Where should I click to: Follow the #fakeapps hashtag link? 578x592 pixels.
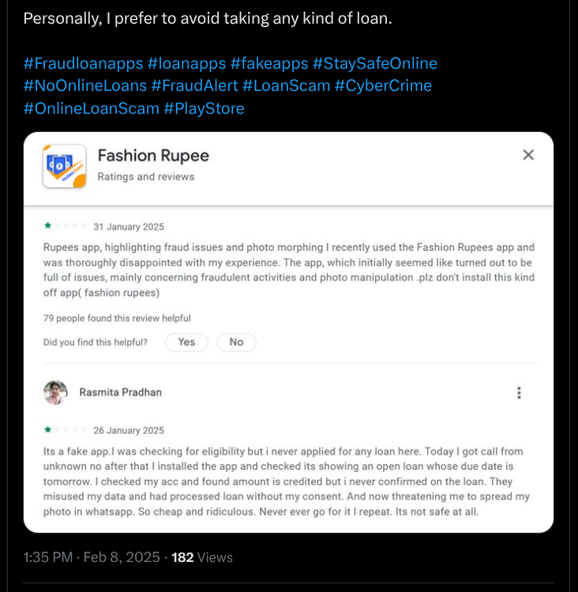pos(268,63)
